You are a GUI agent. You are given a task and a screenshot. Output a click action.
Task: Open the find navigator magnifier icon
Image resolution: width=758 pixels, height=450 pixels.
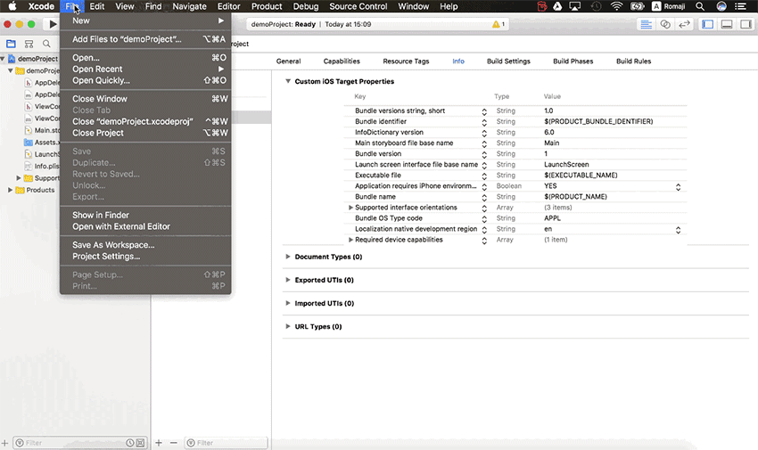[46, 44]
